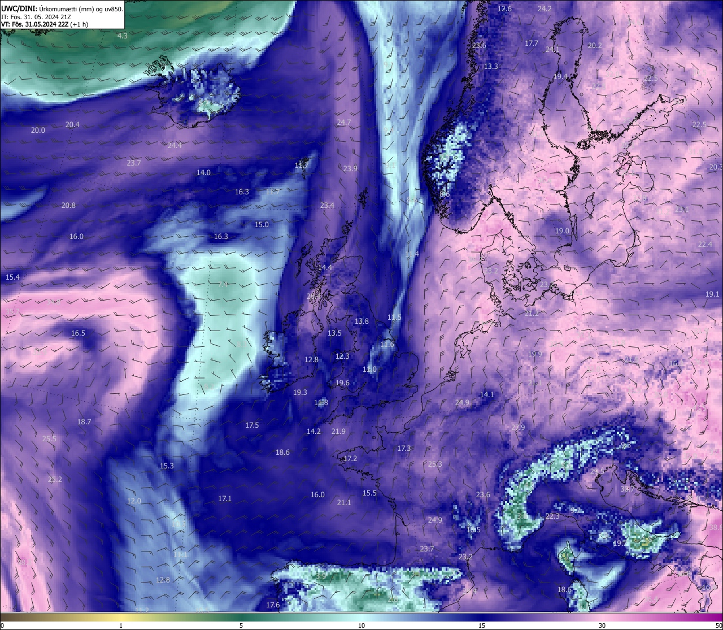Click the 4.3 value on the map

pyautogui.click(x=122, y=36)
